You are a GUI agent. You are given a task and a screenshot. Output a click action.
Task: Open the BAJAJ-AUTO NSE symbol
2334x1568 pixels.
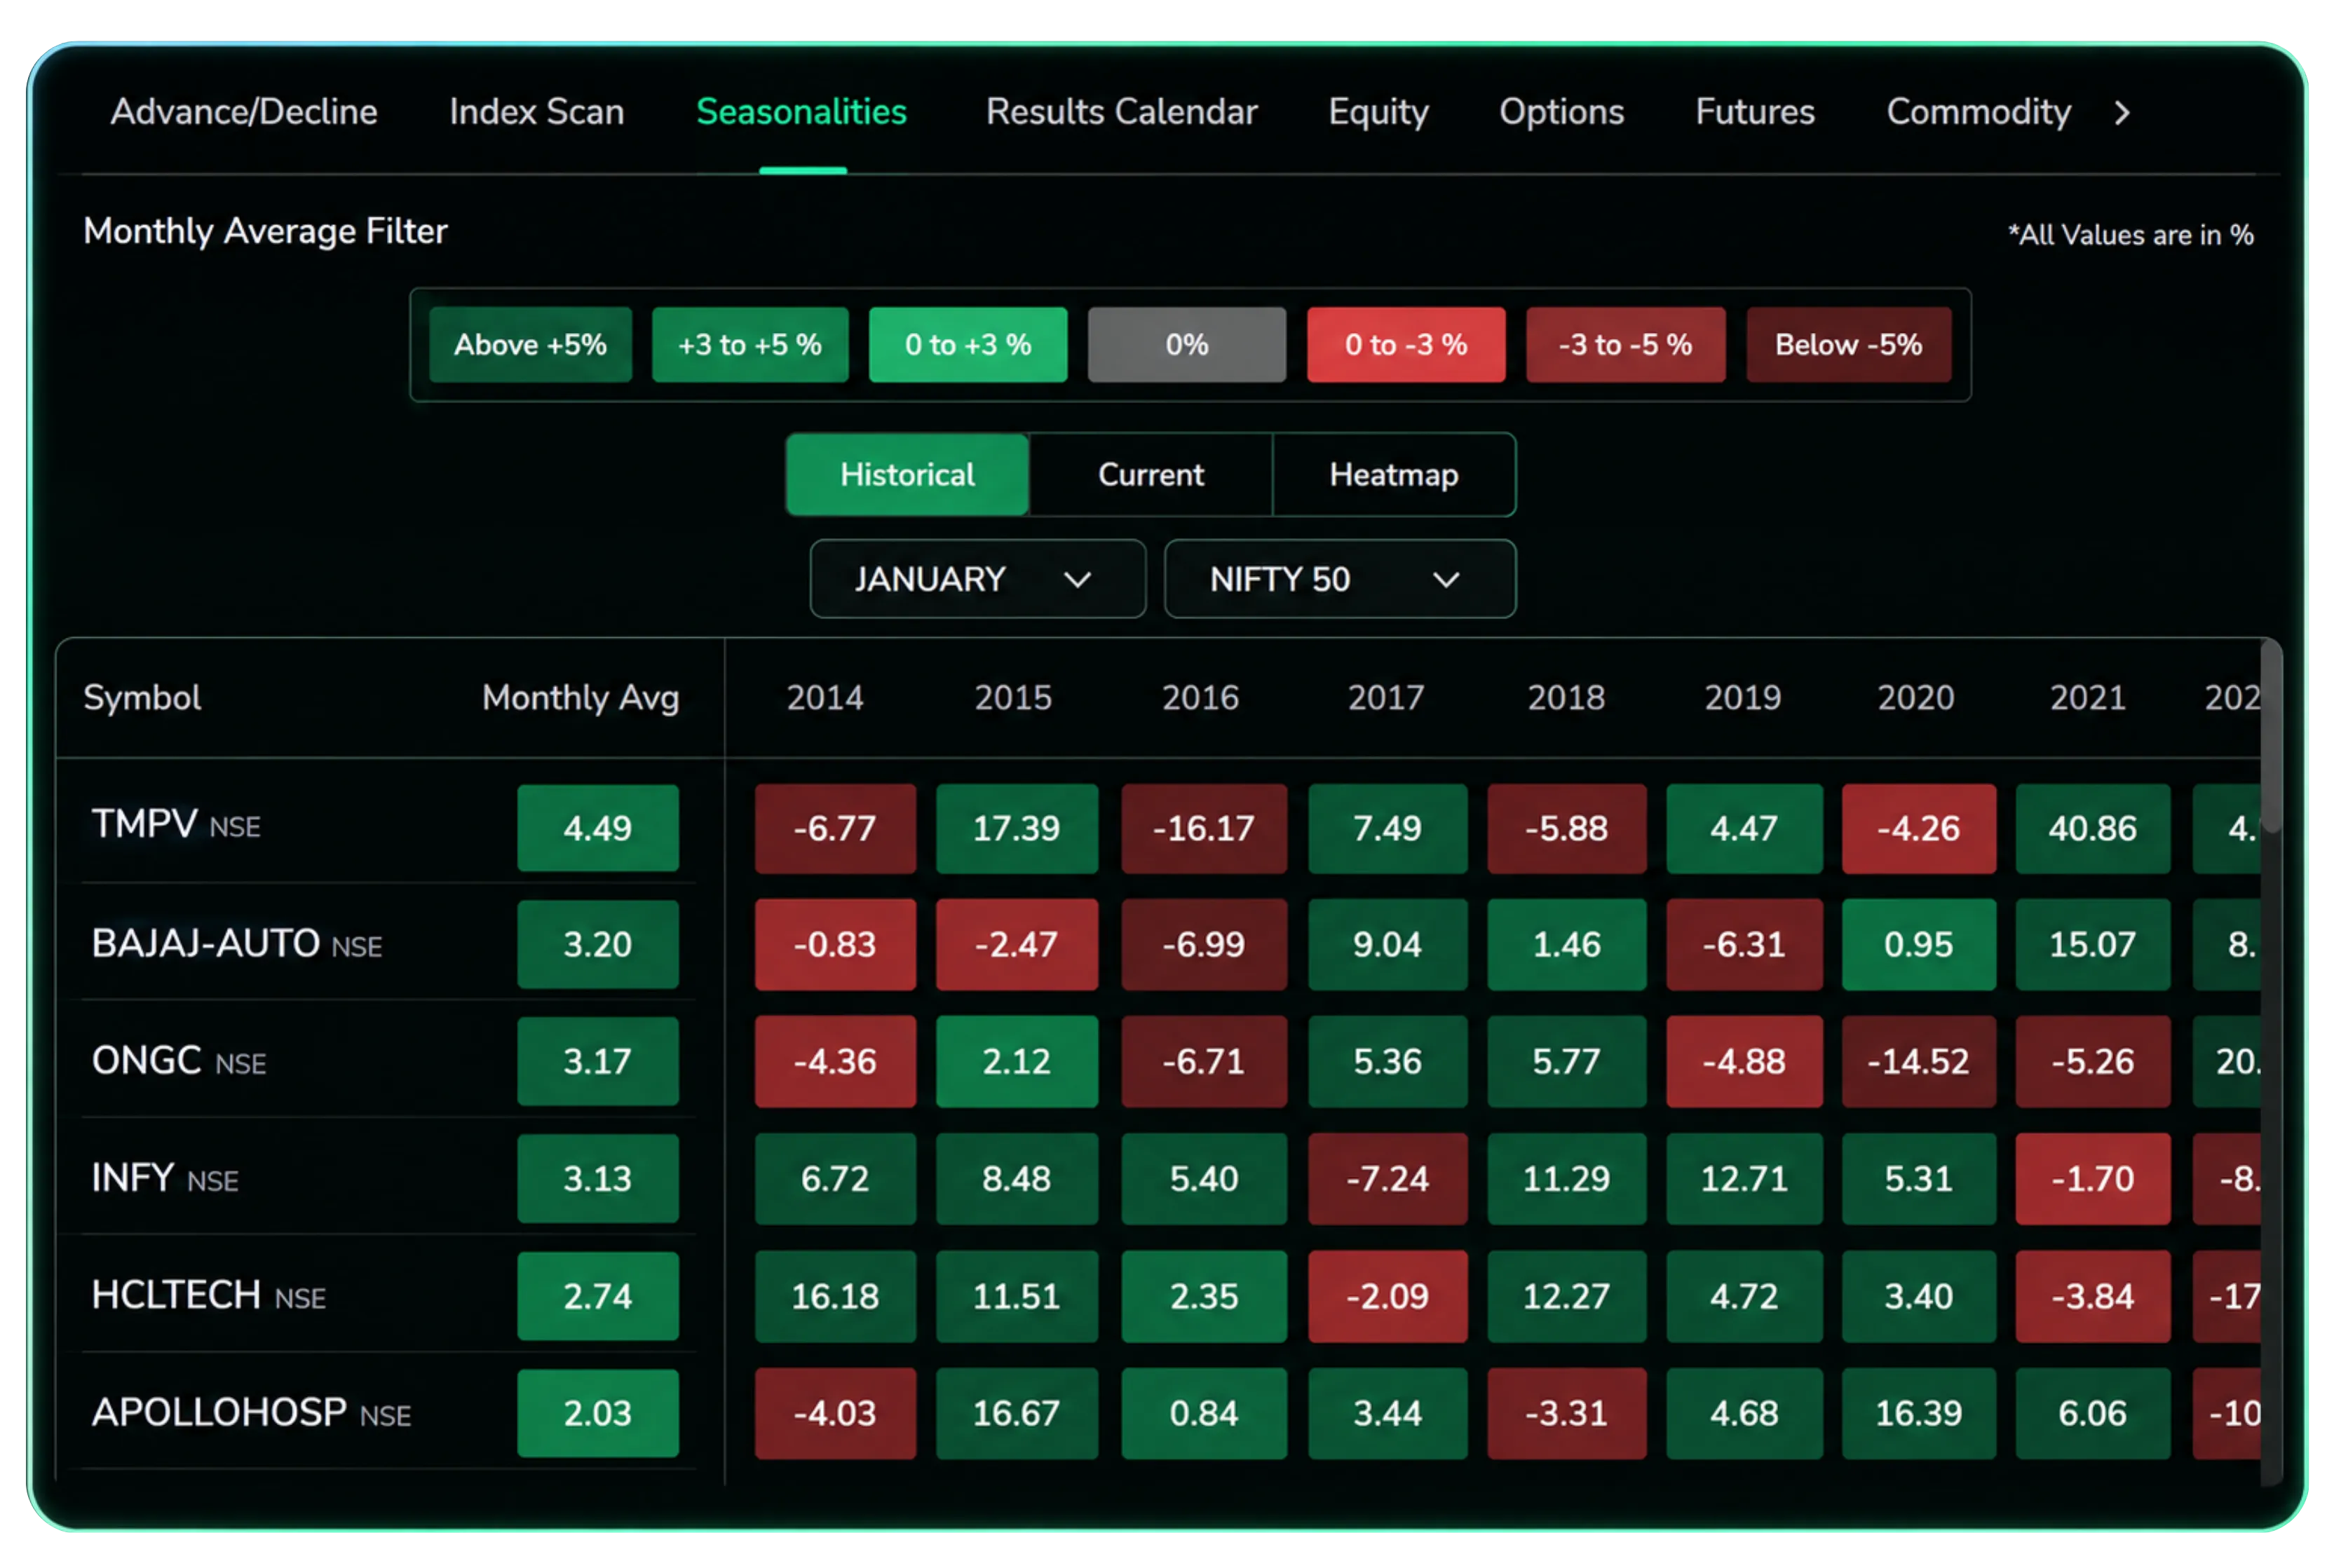237,944
